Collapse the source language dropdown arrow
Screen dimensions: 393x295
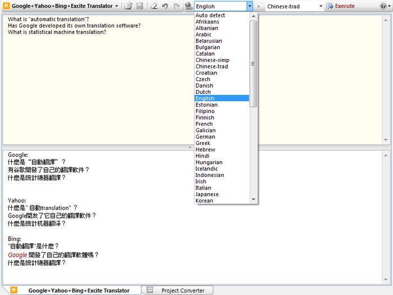click(249, 6)
